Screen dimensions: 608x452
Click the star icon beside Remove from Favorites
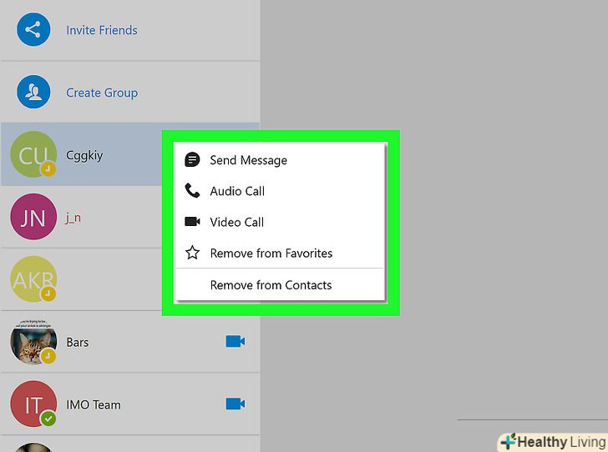click(x=192, y=253)
